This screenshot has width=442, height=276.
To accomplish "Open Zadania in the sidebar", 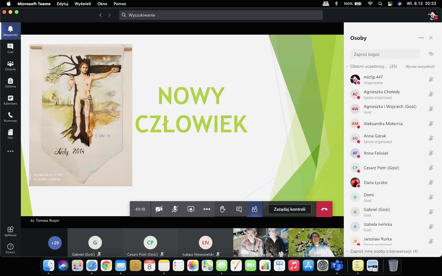I will [10, 82].
